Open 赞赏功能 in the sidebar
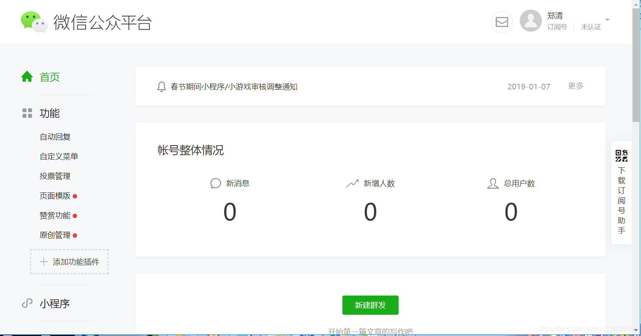641x336 pixels. [x=55, y=215]
